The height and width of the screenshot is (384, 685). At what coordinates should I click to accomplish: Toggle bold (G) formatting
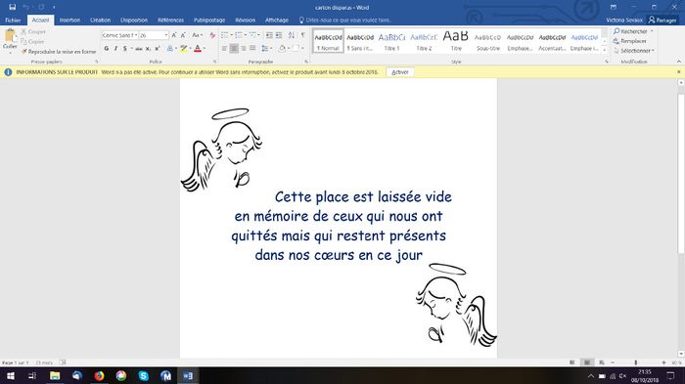(106, 49)
